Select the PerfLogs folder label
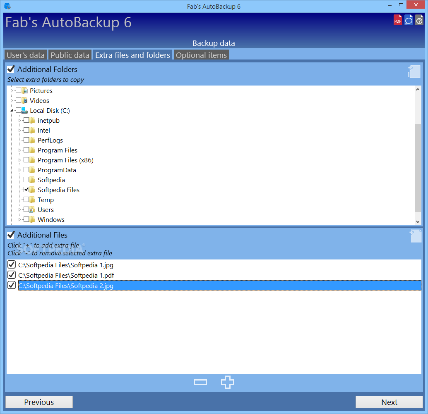Viewport: 428px width, 414px height. pyautogui.click(x=50, y=140)
